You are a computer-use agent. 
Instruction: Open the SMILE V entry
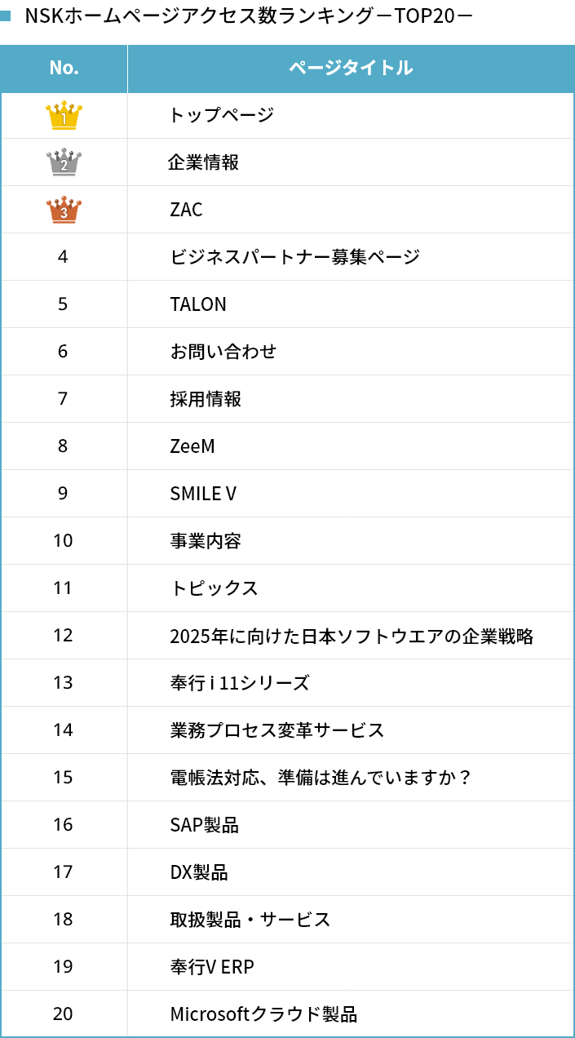[203, 494]
